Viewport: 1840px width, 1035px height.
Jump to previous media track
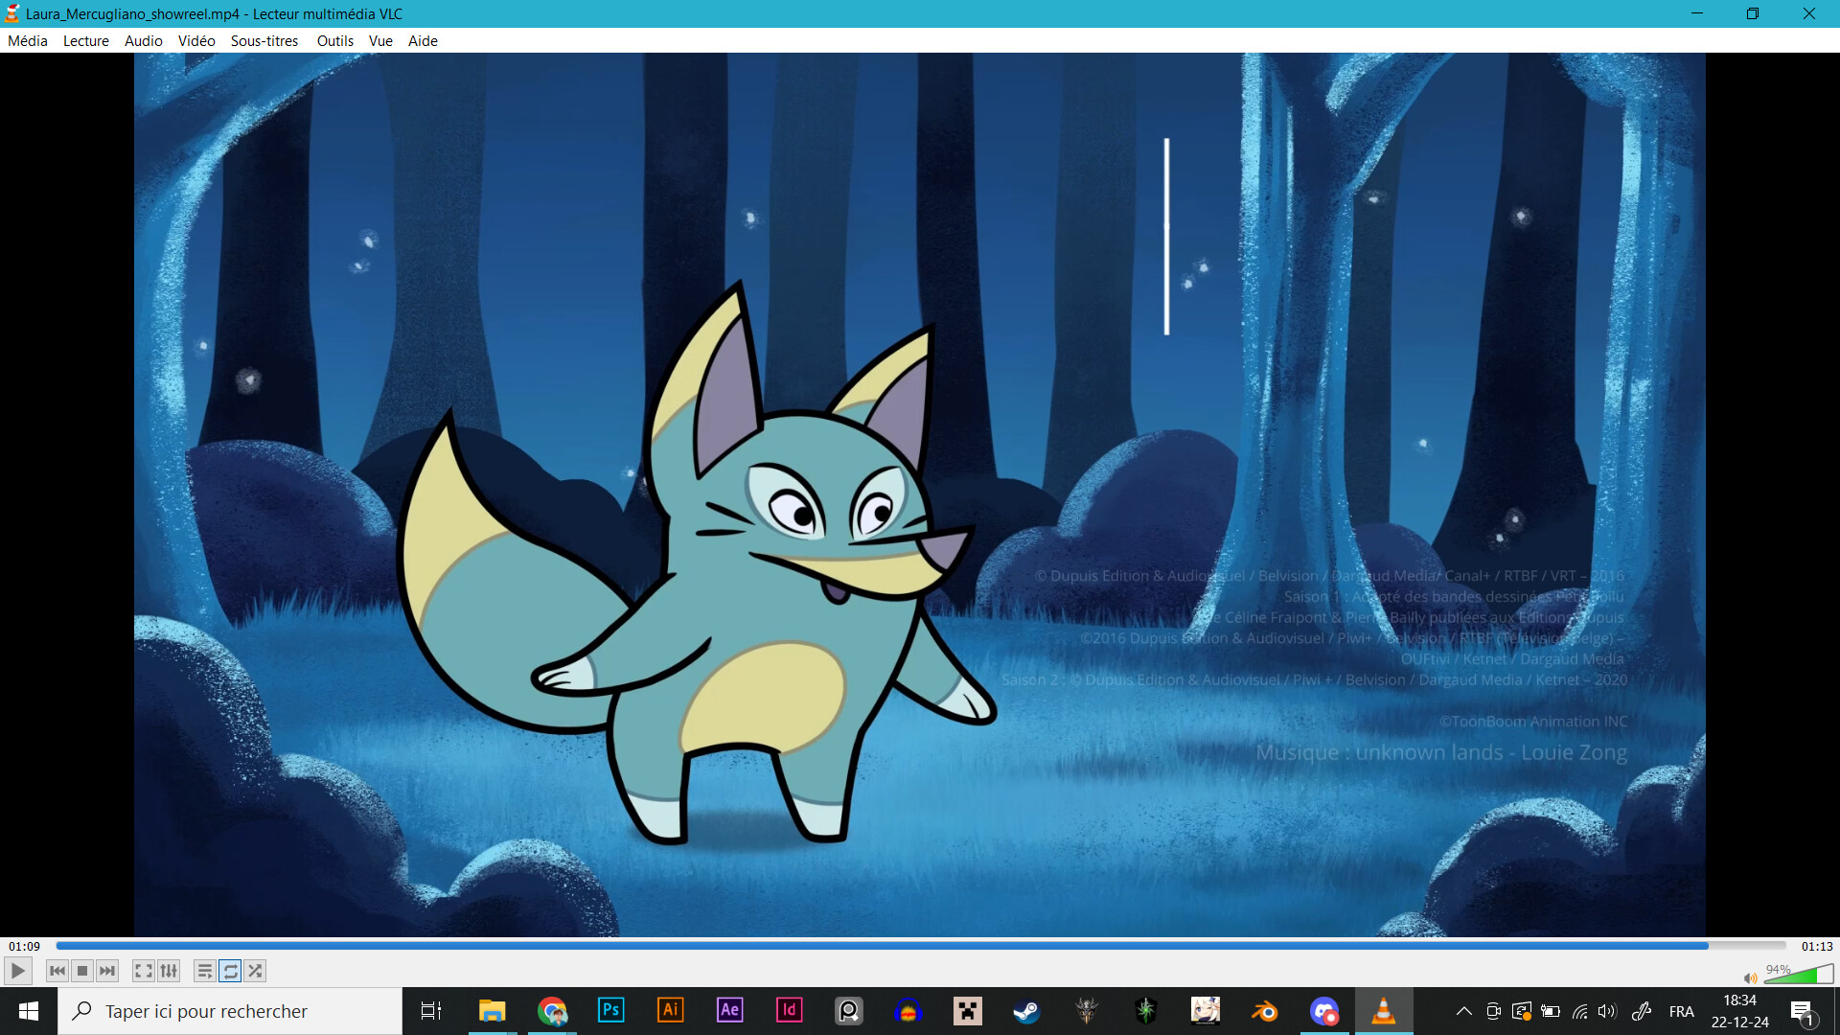[x=57, y=971]
